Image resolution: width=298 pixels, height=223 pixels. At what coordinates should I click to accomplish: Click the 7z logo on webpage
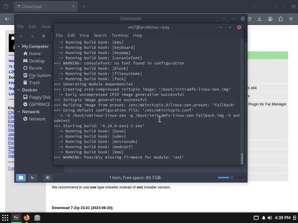(11, 43)
